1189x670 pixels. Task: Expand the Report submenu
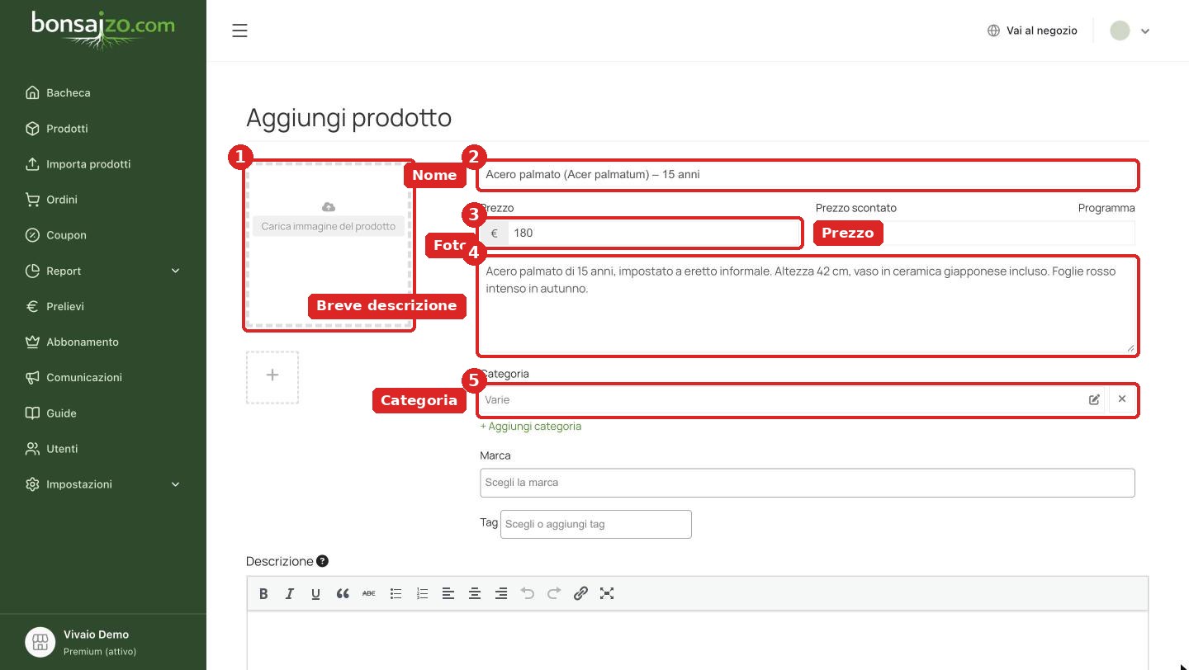point(175,271)
